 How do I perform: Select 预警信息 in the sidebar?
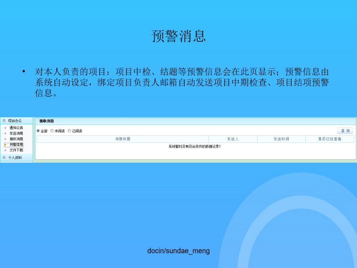[16, 145]
